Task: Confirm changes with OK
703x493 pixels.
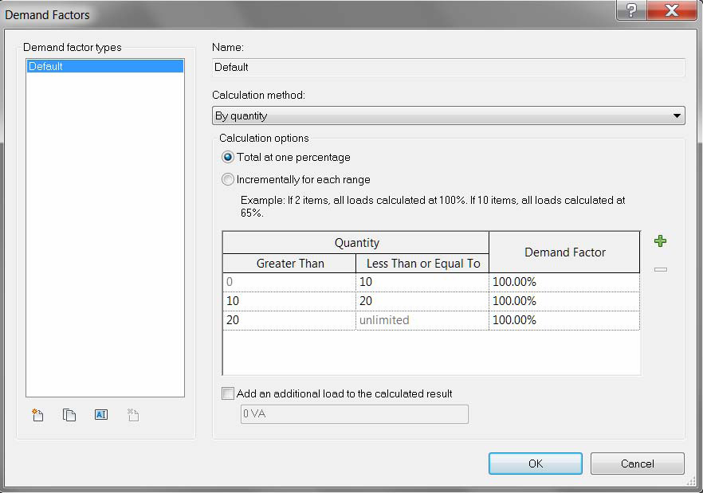Action: (x=535, y=464)
